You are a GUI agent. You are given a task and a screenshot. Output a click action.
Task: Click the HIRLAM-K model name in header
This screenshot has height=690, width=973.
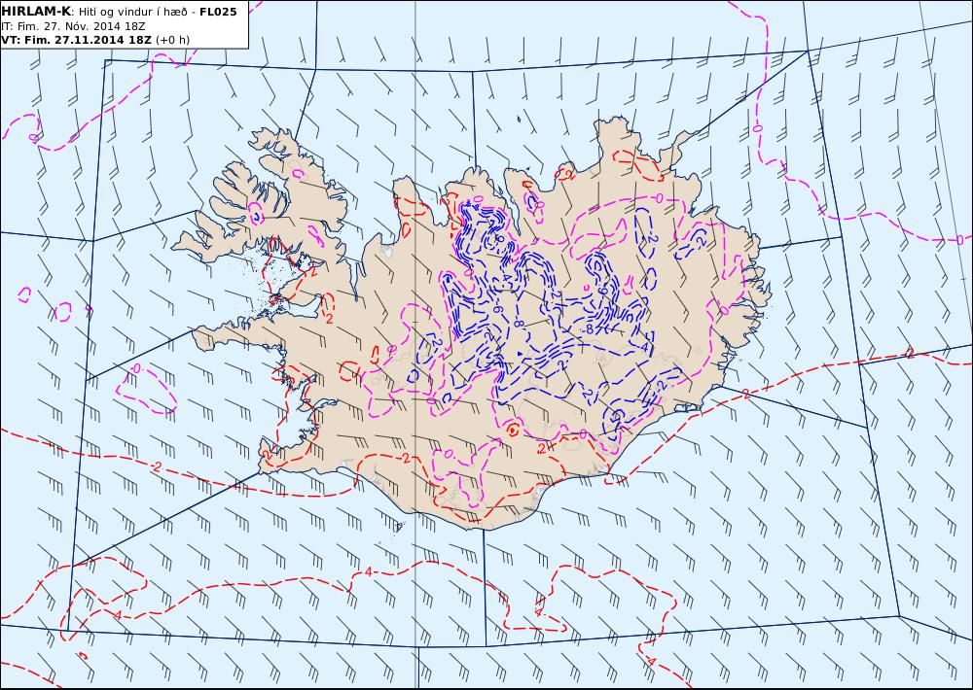36,12
